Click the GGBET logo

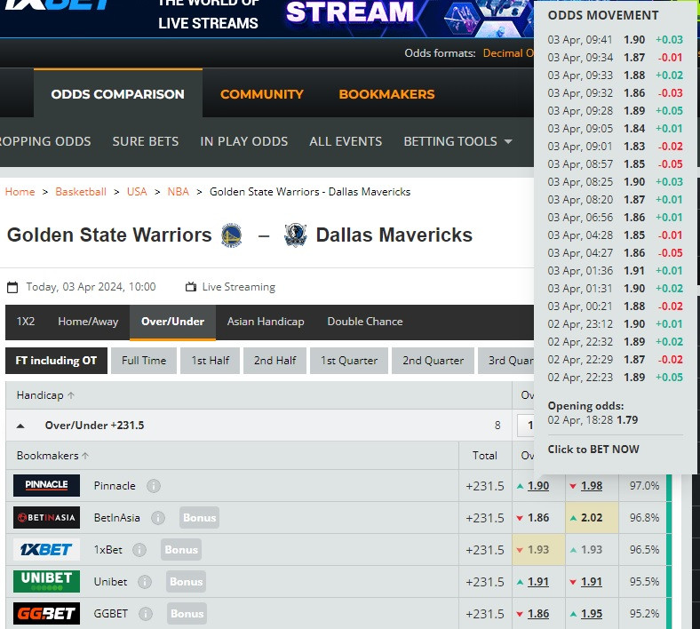(46, 613)
